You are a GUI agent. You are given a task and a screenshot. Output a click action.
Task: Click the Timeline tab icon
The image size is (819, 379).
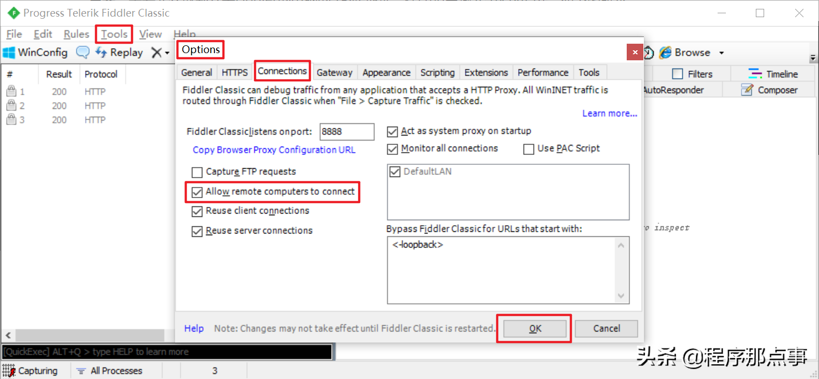pyautogui.click(x=755, y=74)
